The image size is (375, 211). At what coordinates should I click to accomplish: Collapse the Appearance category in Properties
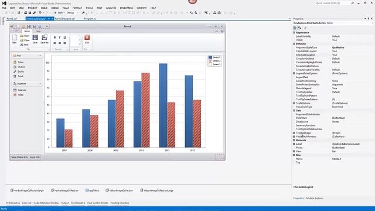(294, 33)
